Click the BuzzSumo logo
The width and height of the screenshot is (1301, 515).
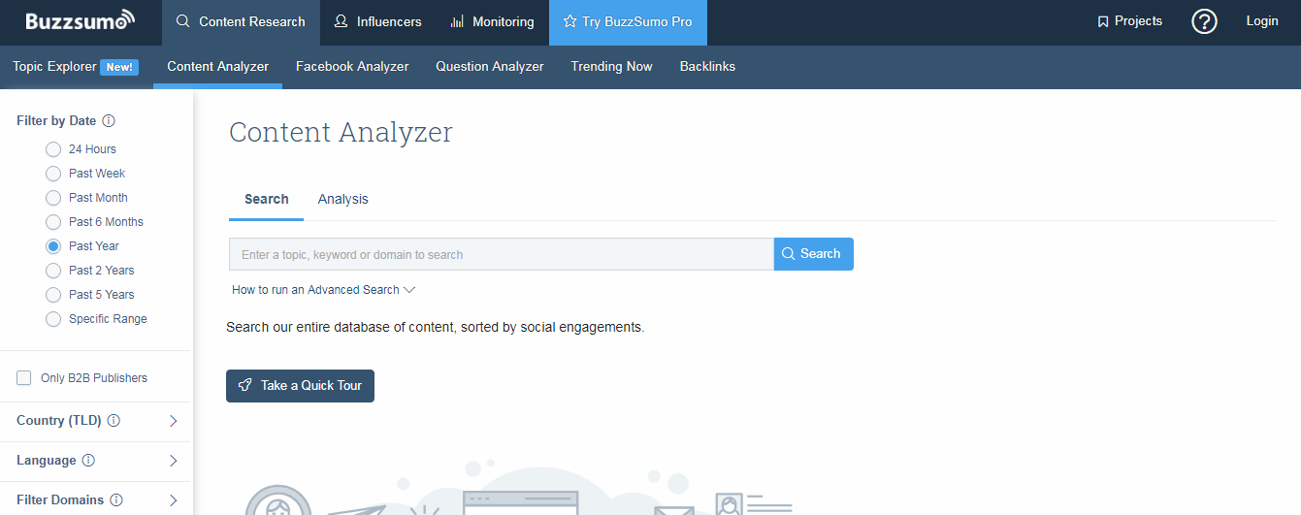click(81, 21)
